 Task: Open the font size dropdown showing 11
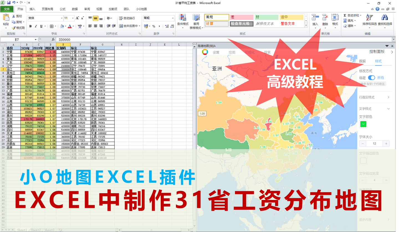[73, 18]
